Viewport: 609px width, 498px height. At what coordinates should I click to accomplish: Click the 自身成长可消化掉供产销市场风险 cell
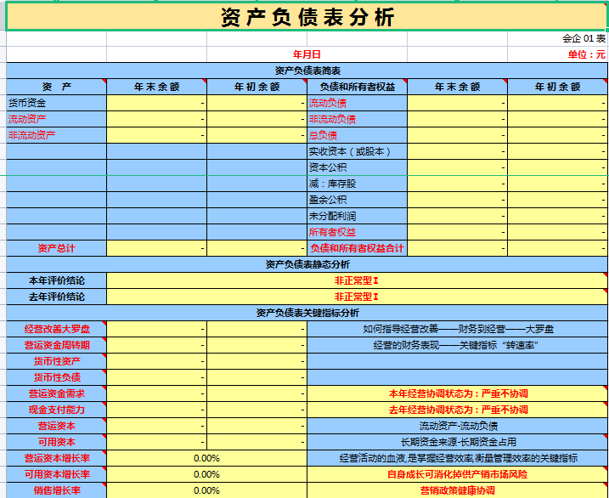(458, 474)
